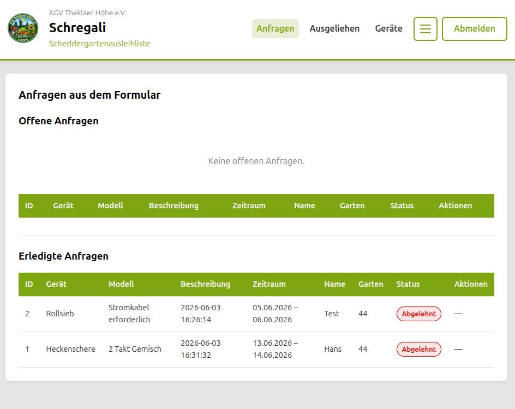
Task: Click the Offene Anfragen heading
Action: tap(58, 121)
